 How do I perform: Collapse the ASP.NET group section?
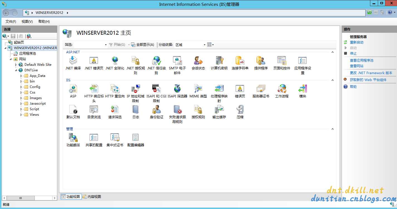tap(332, 52)
